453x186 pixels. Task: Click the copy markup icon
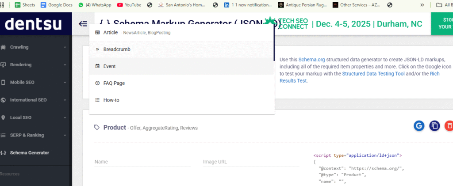pyautogui.click(x=434, y=126)
